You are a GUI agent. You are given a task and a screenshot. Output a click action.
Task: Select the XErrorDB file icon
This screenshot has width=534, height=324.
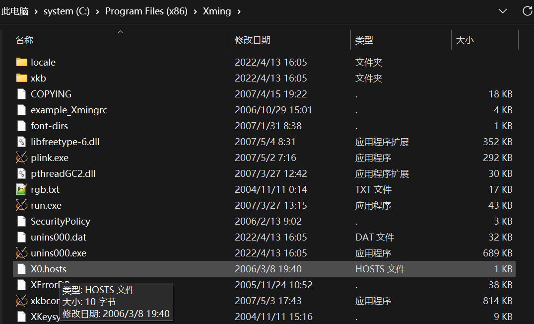pyautogui.click(x=21, y=285)
